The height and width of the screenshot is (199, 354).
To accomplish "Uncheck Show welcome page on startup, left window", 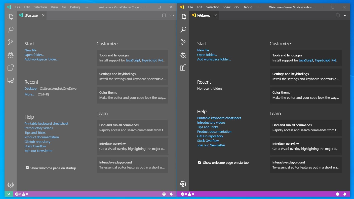I will click(x=27, y=168).
